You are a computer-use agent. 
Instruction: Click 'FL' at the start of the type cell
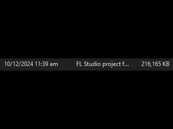coord(79,64)
